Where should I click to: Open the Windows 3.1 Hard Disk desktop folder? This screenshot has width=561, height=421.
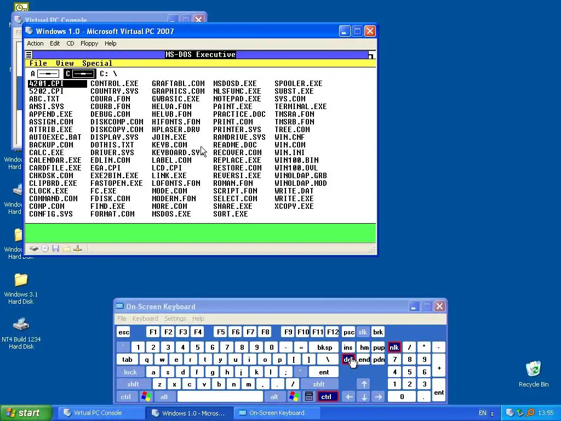coord(21,288)
